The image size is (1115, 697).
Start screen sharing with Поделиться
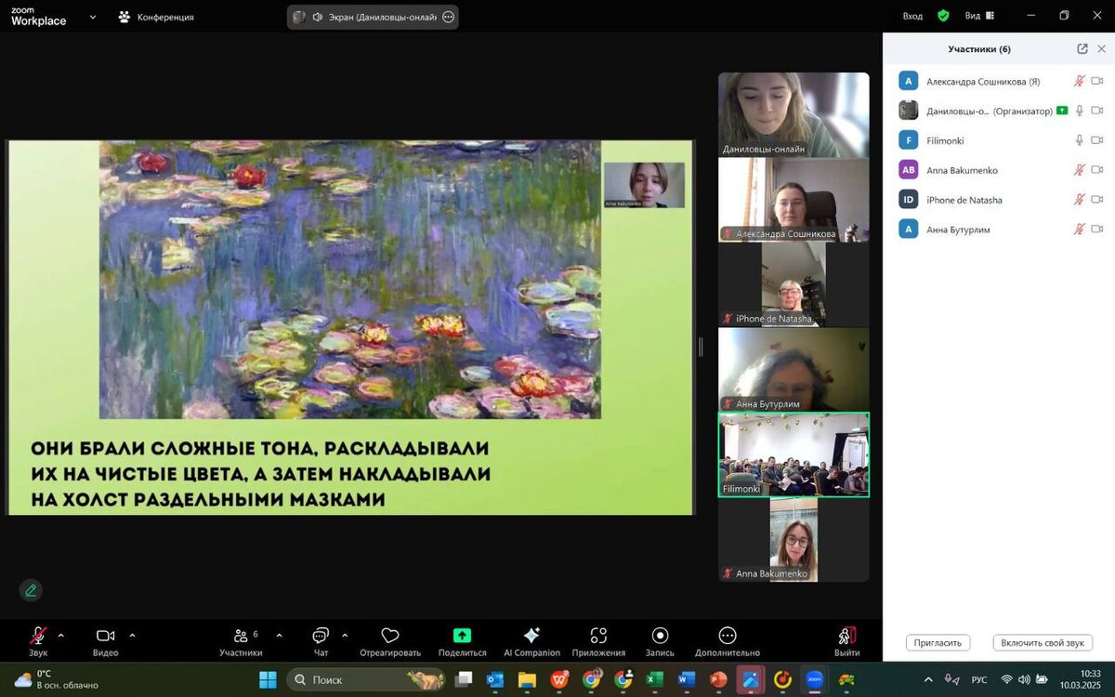pos(462,641)
